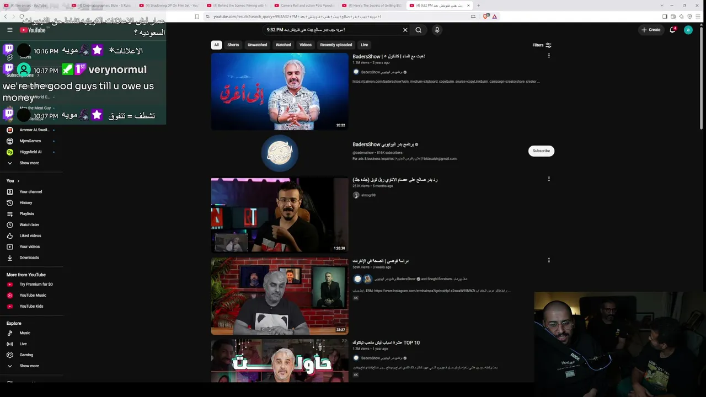The width and height of the screenshot is (706, 397).
Task: Open the almogr88 1:26:38 video thumbnail
Action: point(280,214)
